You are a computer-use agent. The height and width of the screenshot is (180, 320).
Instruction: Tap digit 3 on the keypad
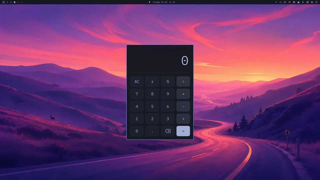168,119
